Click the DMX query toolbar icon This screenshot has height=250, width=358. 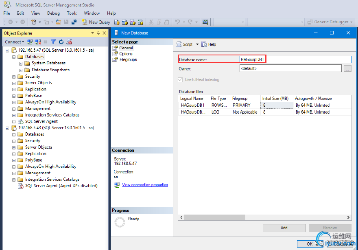133,22
